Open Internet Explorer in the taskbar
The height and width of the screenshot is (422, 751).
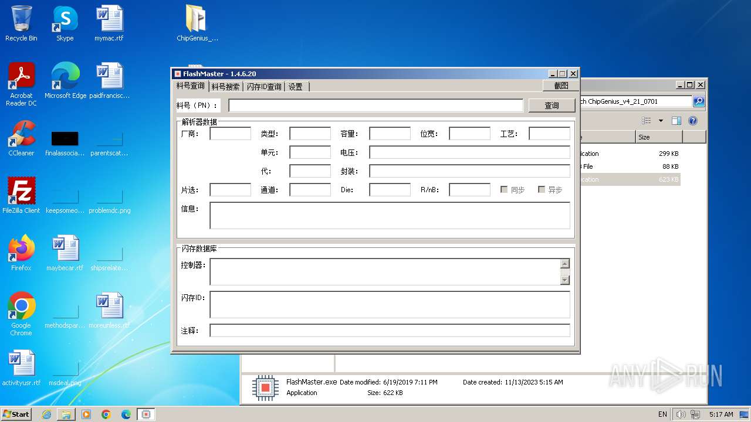click(46, 414)
